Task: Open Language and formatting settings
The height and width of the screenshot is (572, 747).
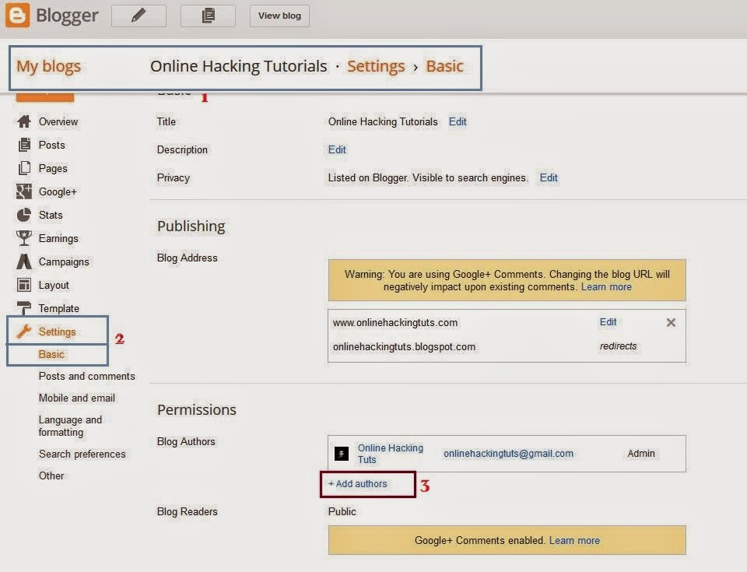Action: click(x=70, y=426)
